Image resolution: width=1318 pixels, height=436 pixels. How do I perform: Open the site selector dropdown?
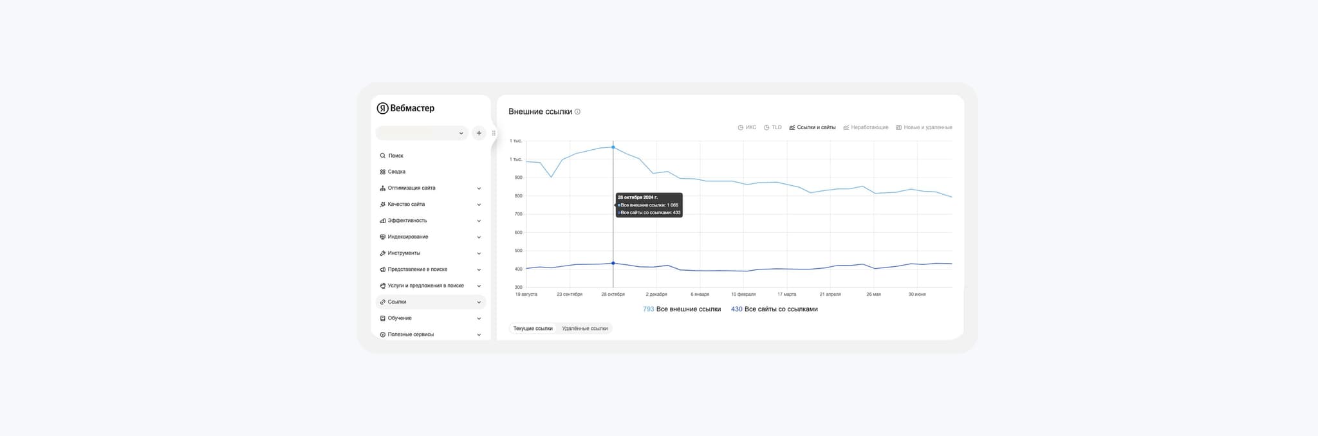[x=422, y=133]
